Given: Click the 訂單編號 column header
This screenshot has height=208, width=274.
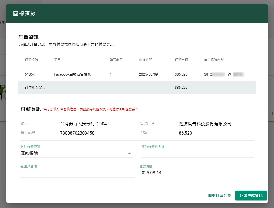Looking at the screenshot, I should click(x=31, y=60).
